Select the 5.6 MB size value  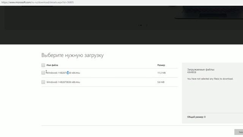[x=161, y=82]
